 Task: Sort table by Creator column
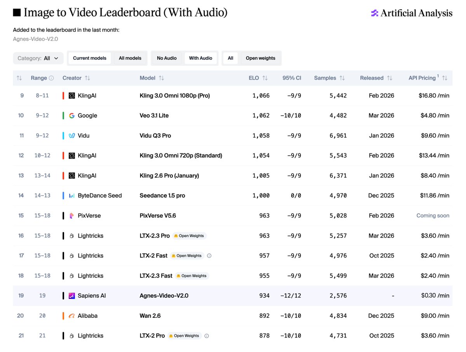pyautogui.click(x=87, y=78)
